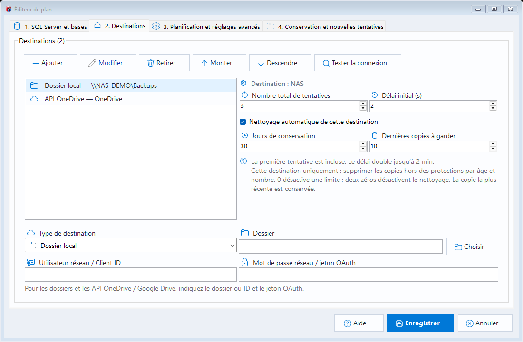Screen dimensions: 523x342
Task: Click the padlock icon beside Mot de passe
Action: tap(245, 262)
